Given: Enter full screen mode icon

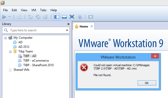Looking at the screenshot, I should point(72,17).
